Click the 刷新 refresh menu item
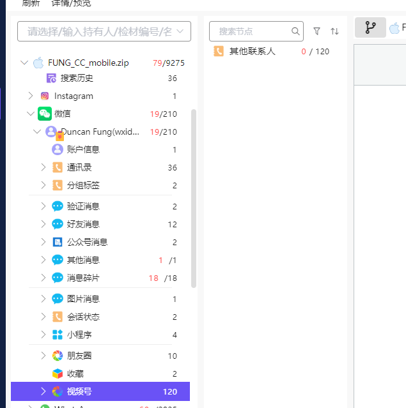406x408 pixels. click(x=31, y=3)
